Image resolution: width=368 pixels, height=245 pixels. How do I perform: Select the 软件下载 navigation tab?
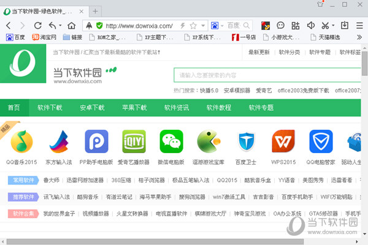pyautogui.click(x=50, y=108)
